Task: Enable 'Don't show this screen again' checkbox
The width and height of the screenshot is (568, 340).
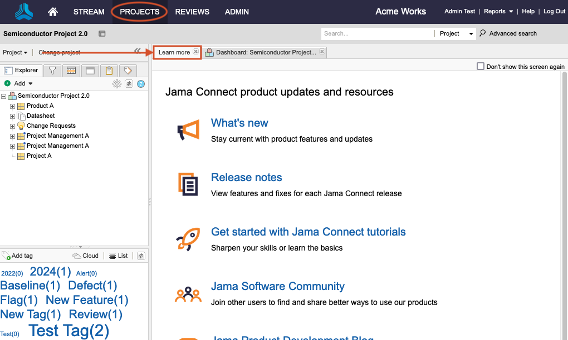Action: click(x=481, y=67)
